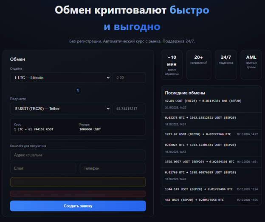Click exchange row 1783.67 USDT to 0.02278966 BTC
Viewport: 265px width, 222px height.
click(x=211, y=134)
